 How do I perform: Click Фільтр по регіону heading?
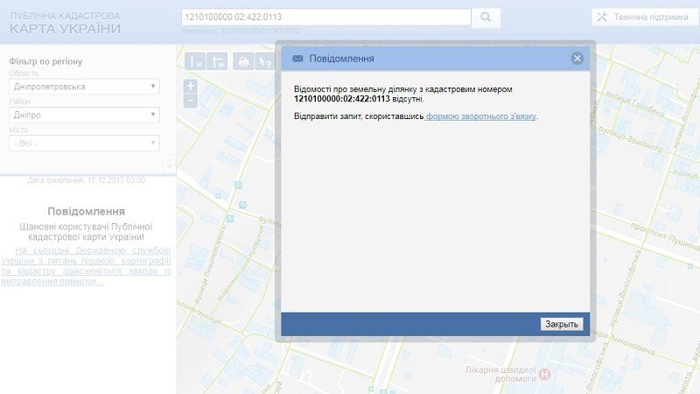click(x=45, y=61)
